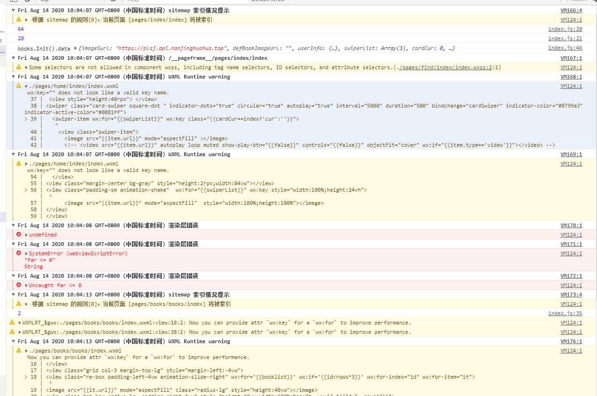This screenshot has height=396, width=597.
Task: Click error icon beside 'undefined' message
Action: pyautogui.click(x=19, y=235)
